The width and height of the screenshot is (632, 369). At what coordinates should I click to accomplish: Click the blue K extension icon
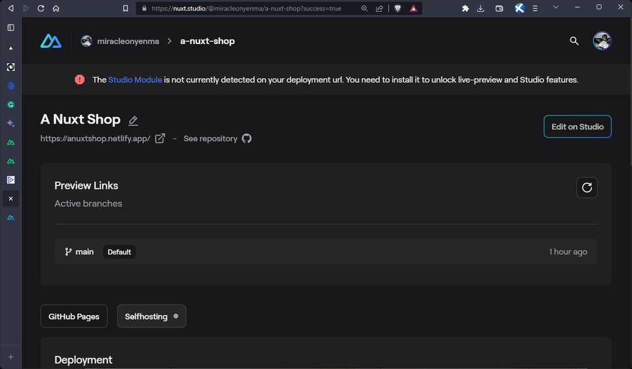coord(519,8)
